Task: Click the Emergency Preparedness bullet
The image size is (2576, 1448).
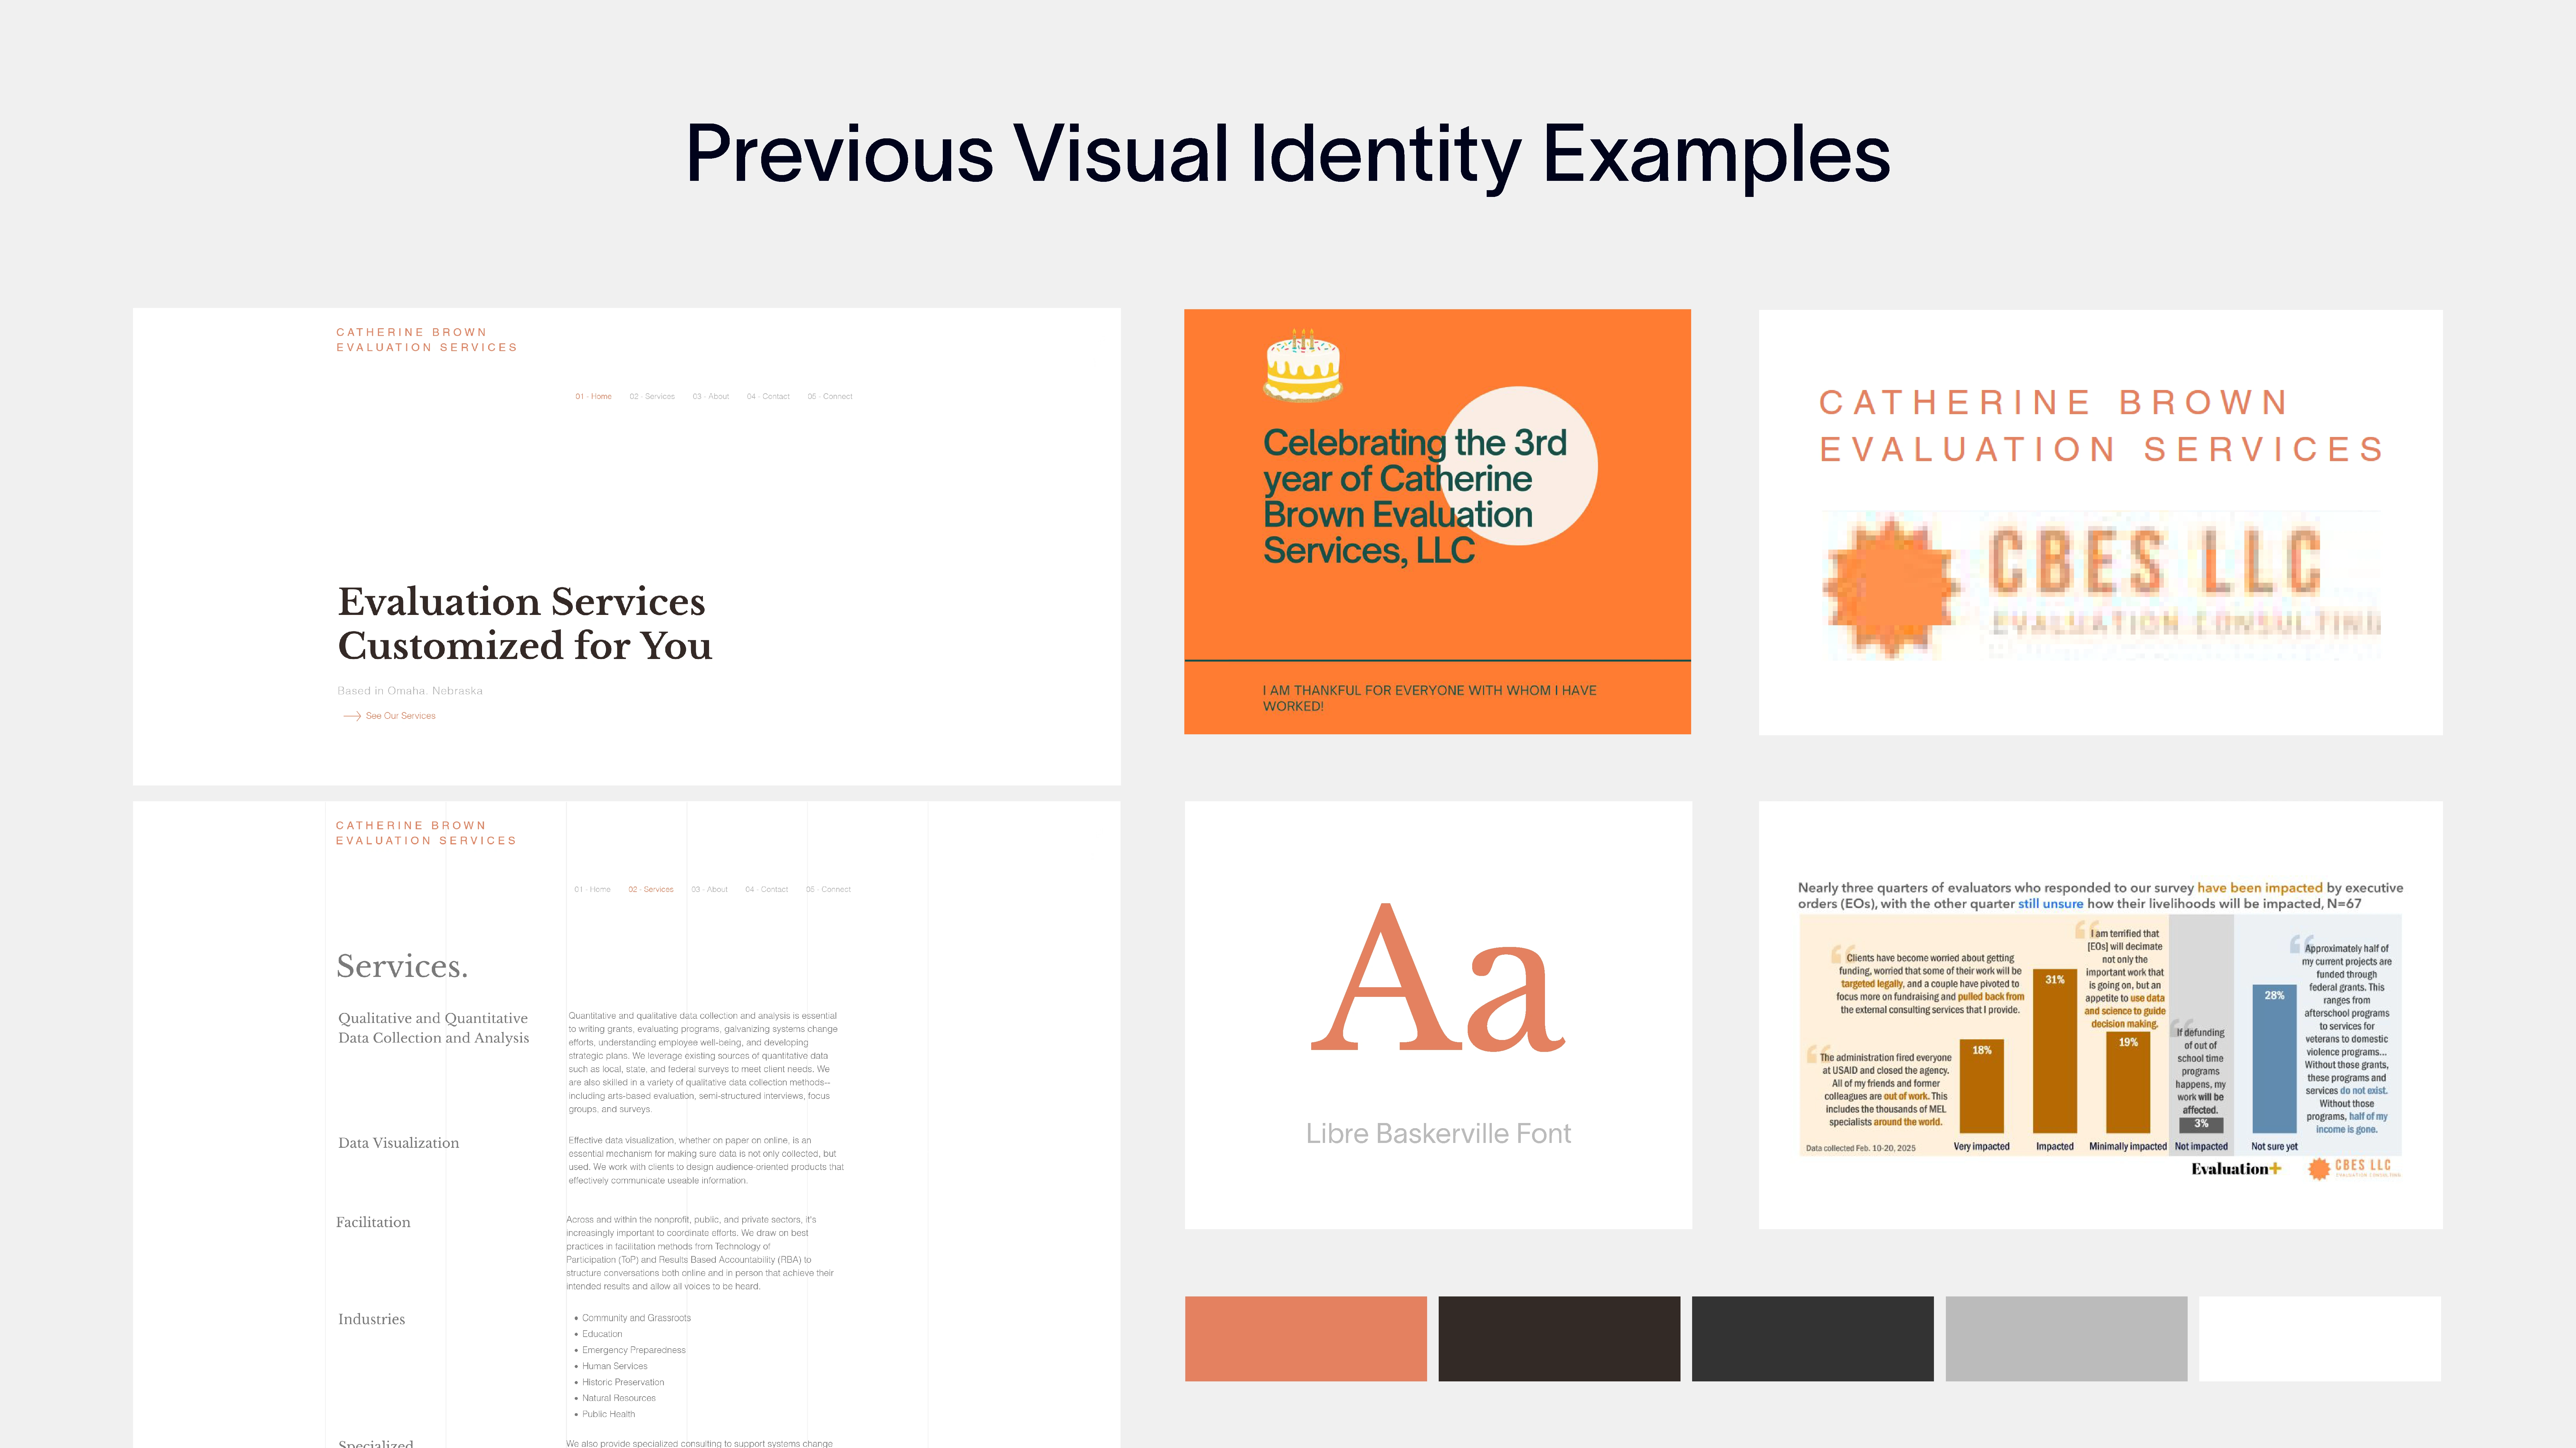Action: [x=634, y=1350]
